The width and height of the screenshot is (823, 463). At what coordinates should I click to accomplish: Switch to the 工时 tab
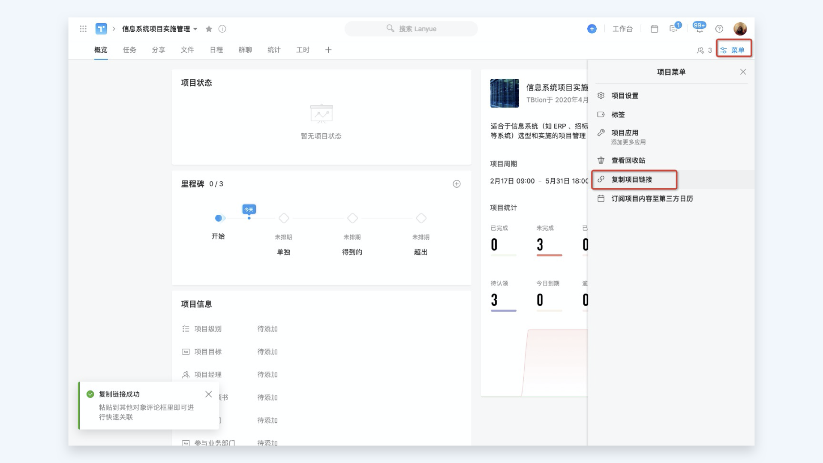point(303,50)
